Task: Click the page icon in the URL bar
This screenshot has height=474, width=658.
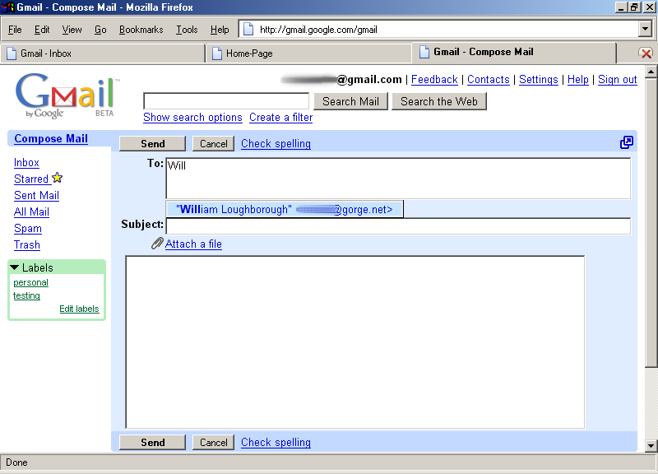Action: coord(249,30)
